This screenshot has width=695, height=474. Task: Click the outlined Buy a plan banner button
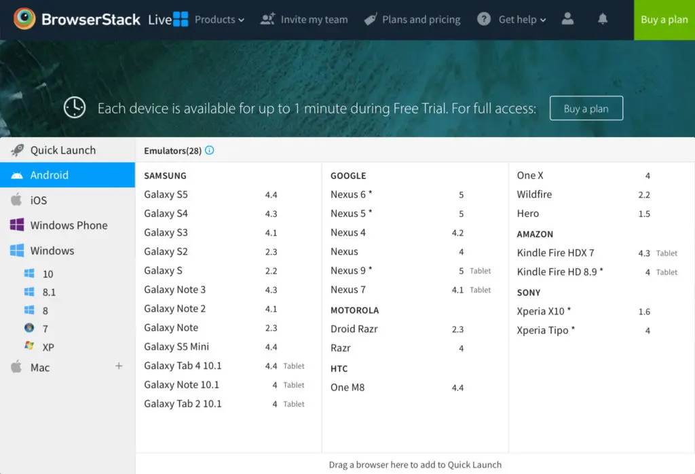point(586,108)
